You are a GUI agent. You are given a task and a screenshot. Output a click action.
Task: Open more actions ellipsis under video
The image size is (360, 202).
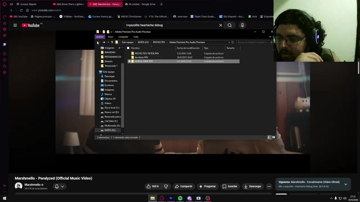[269, 186]
